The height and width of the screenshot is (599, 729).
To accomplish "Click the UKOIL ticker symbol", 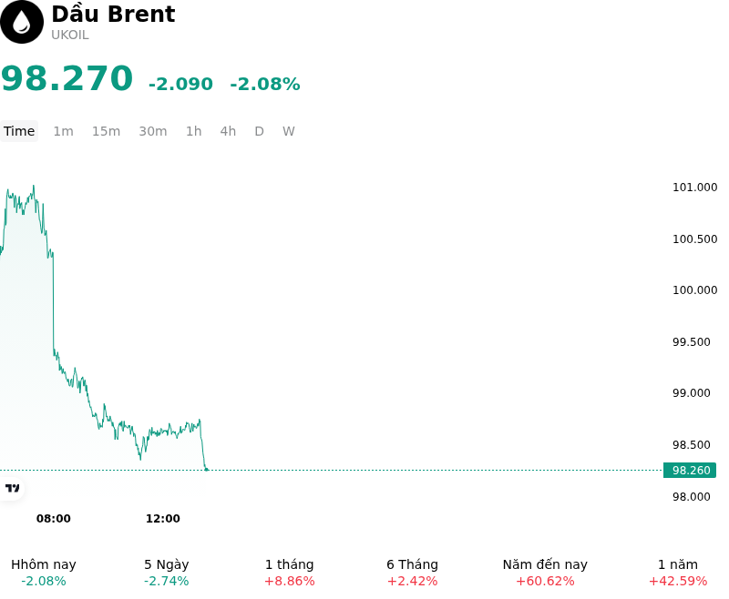I will 70,36.
